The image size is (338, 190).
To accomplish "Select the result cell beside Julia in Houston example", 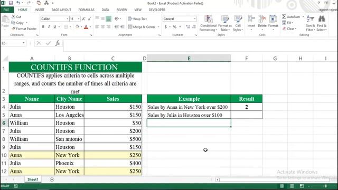I will 247,115.
